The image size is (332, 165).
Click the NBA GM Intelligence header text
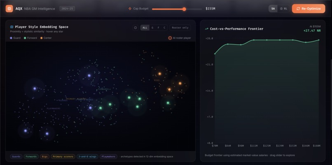pyautogui.click(x=40, y=9)
